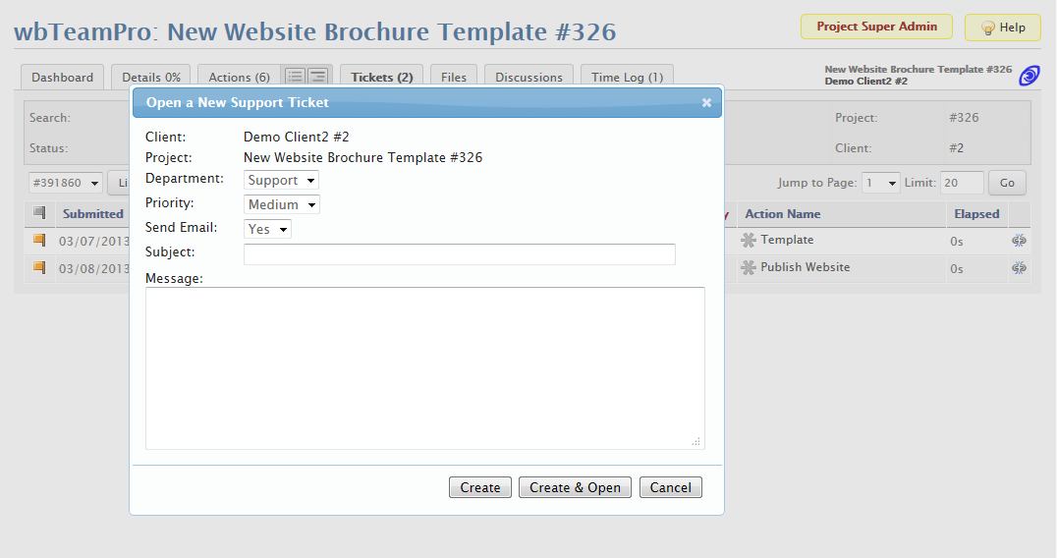Screen dimensions: 1057x558
Task: Open the Time Log (1) tab
Action: (x=627, y=78)
